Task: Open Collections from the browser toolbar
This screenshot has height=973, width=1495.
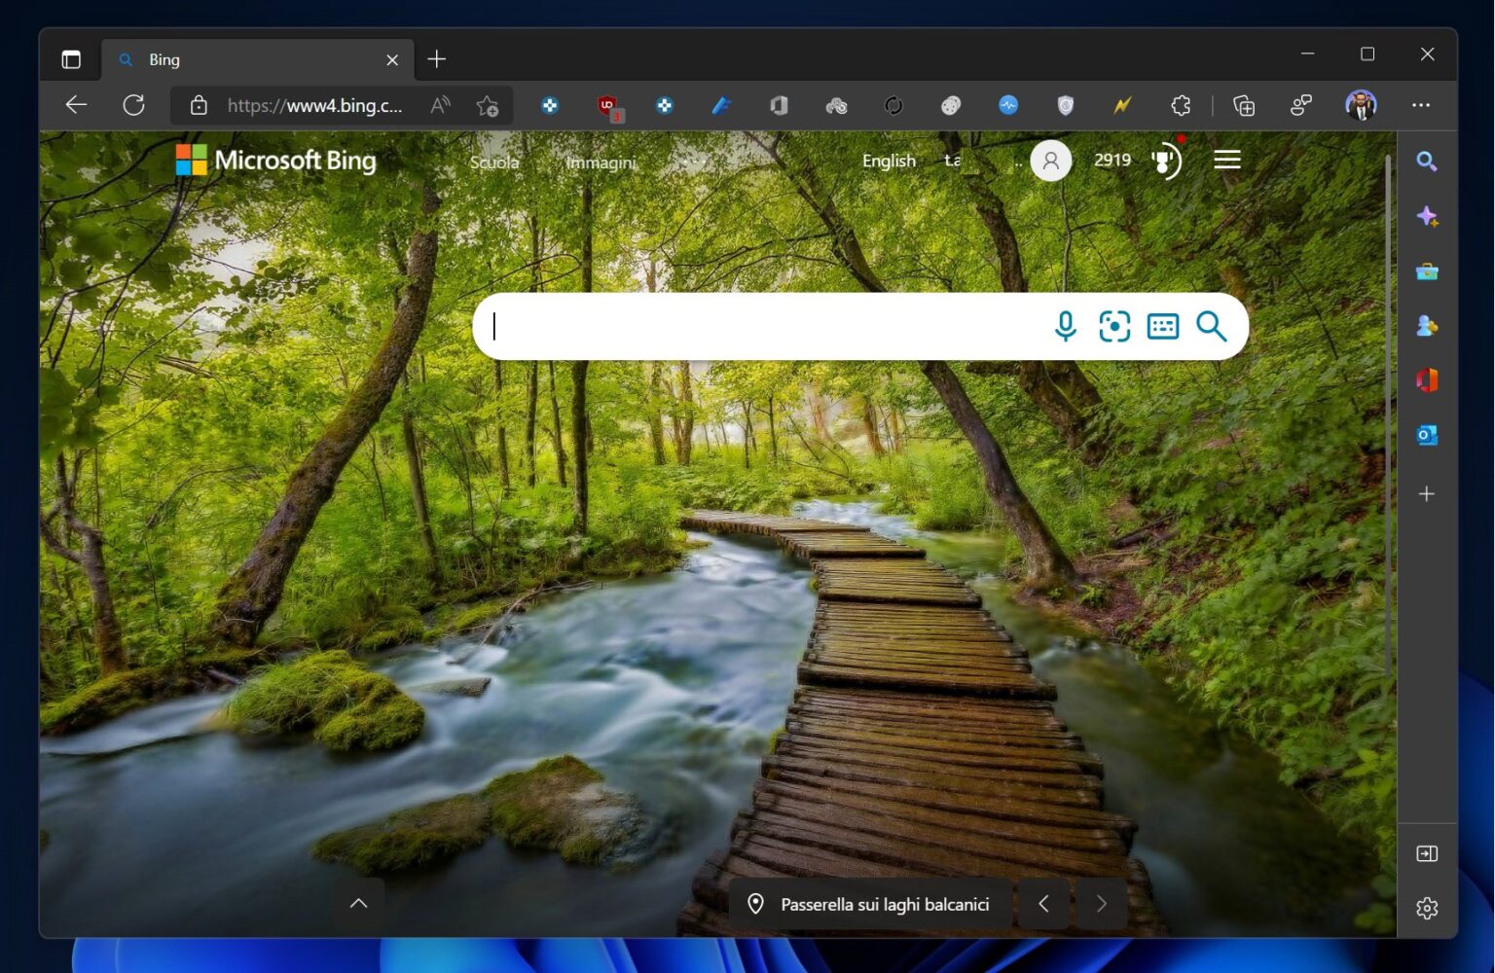Action: coord(1243,105)
